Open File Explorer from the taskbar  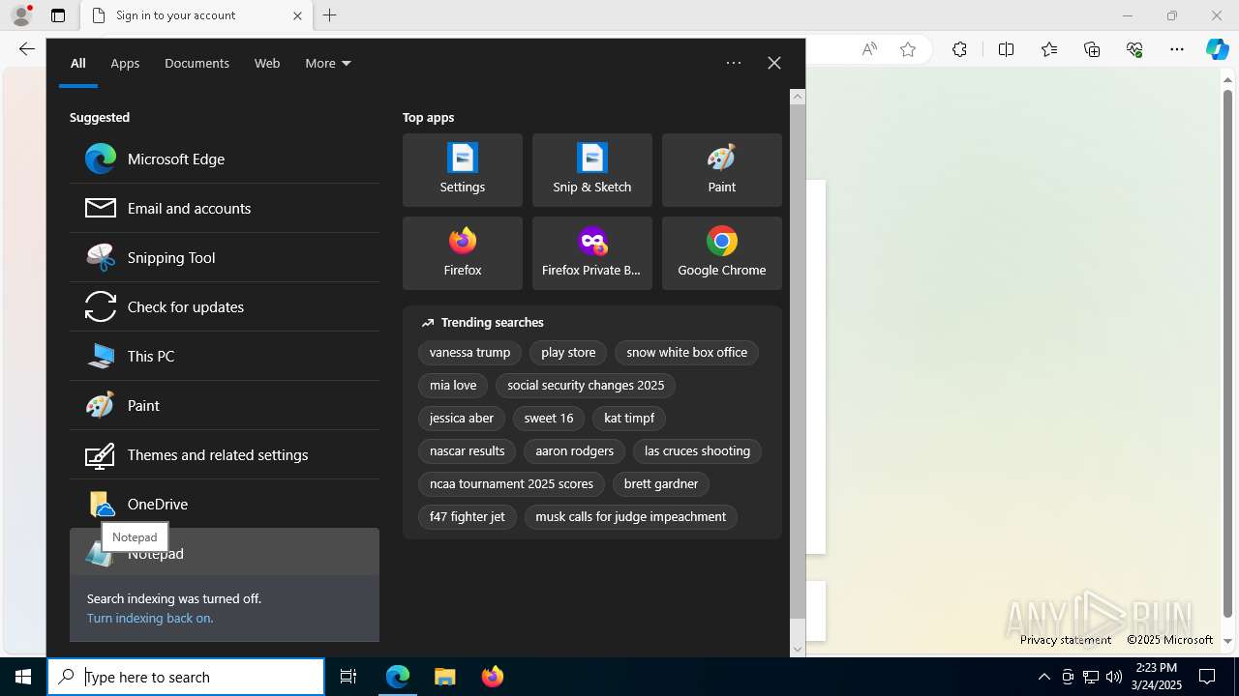pos(445,677)
